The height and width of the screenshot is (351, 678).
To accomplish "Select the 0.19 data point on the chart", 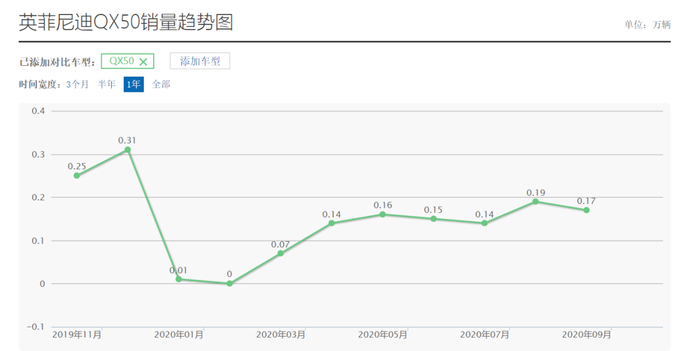I will pyautogui.click(x=535, y=202).
